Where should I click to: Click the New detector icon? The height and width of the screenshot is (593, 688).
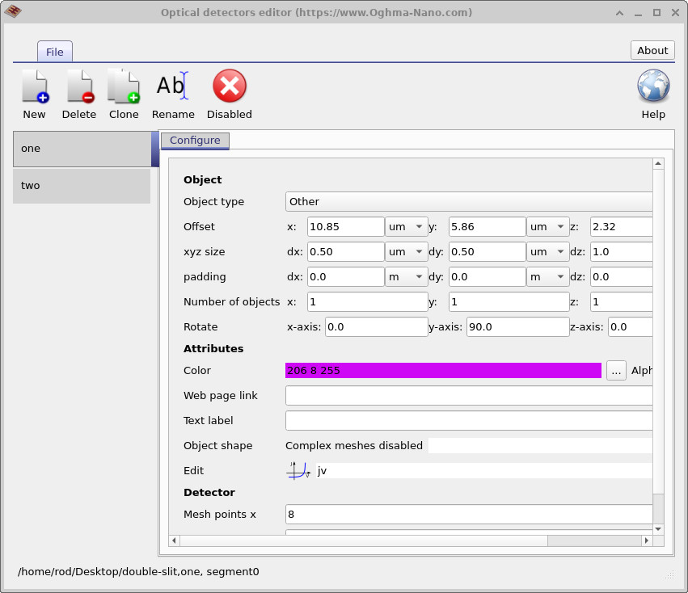[34, 86]
